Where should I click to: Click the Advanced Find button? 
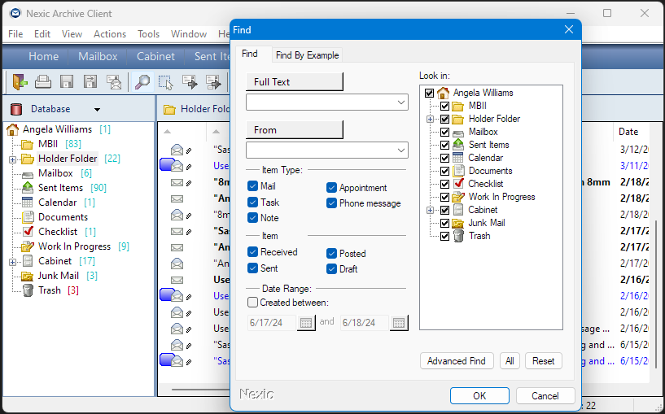(456, 361)
